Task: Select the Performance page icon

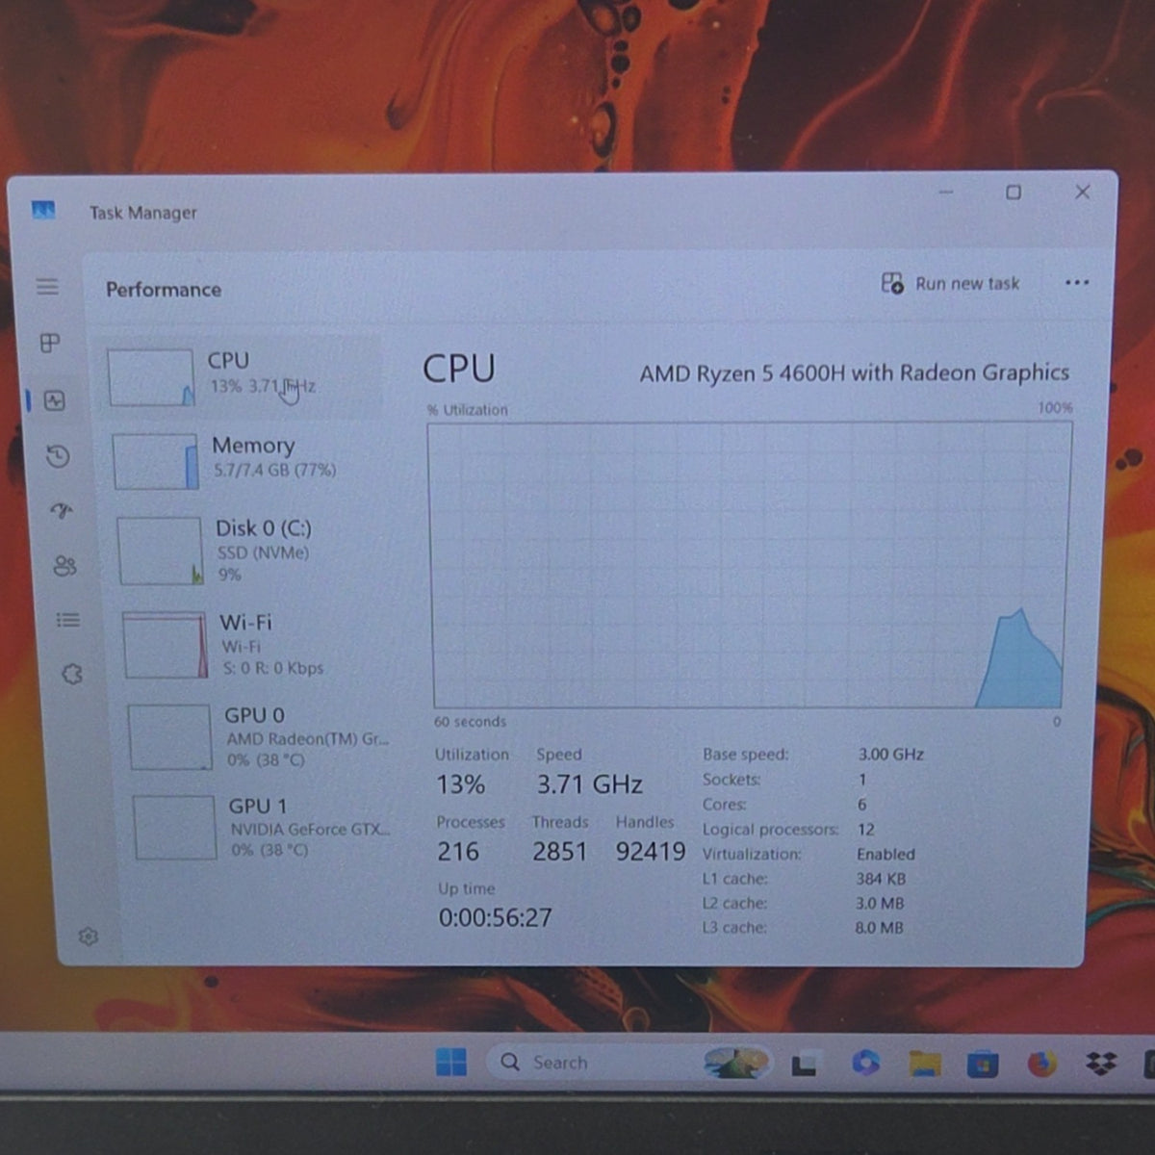Action: point(55,400)
